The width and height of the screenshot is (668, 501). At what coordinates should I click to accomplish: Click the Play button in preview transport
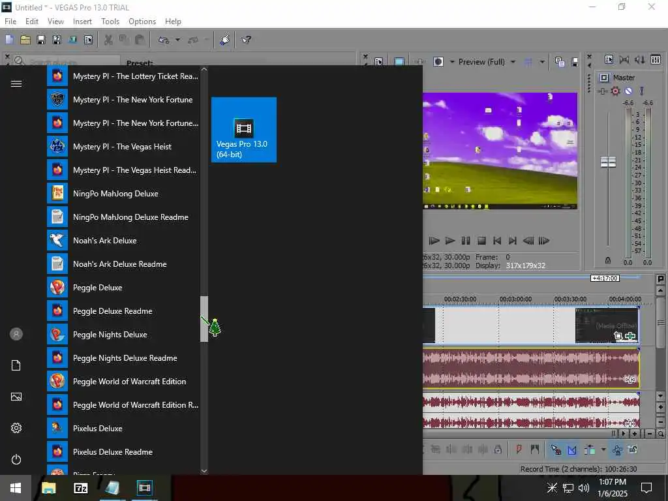click(x=450, y=241)
